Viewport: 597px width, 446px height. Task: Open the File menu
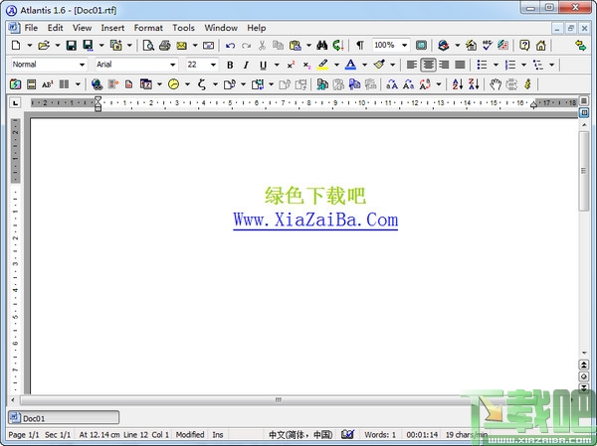coord(31,28)
